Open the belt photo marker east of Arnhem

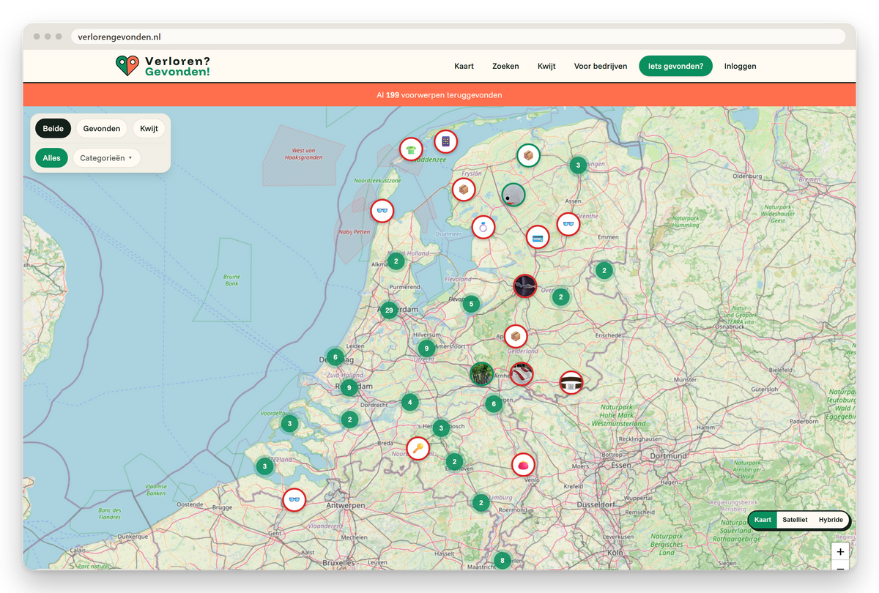point(571,383)
